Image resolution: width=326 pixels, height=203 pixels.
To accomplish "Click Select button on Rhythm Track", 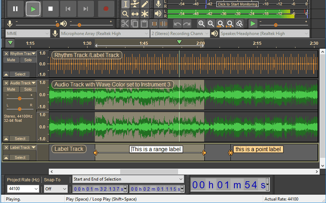I will pos(20,74).
